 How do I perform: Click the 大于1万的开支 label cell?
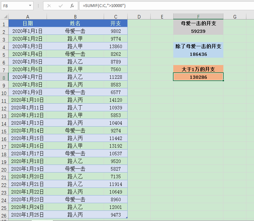click(198, 69)
